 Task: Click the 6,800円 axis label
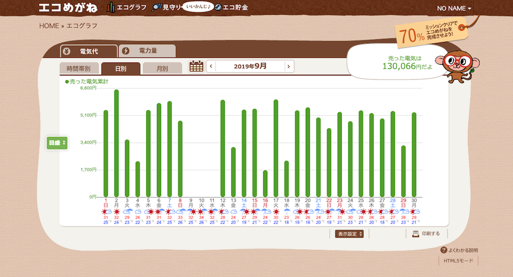pos(88,88)
